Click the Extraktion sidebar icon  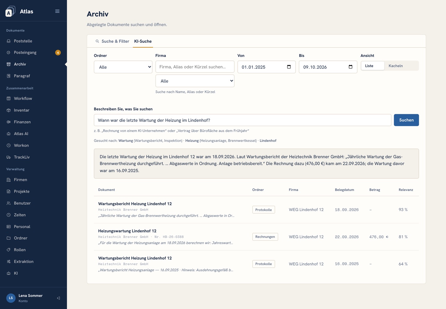pyautogui.click(x=9, y=262)
